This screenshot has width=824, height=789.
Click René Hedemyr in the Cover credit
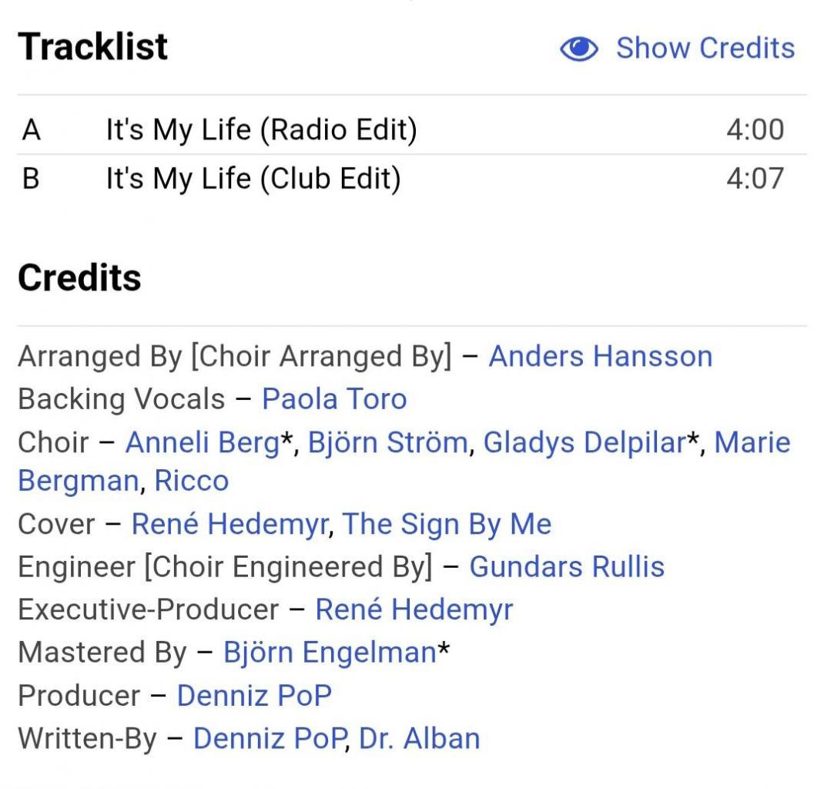tap(230, 525)
